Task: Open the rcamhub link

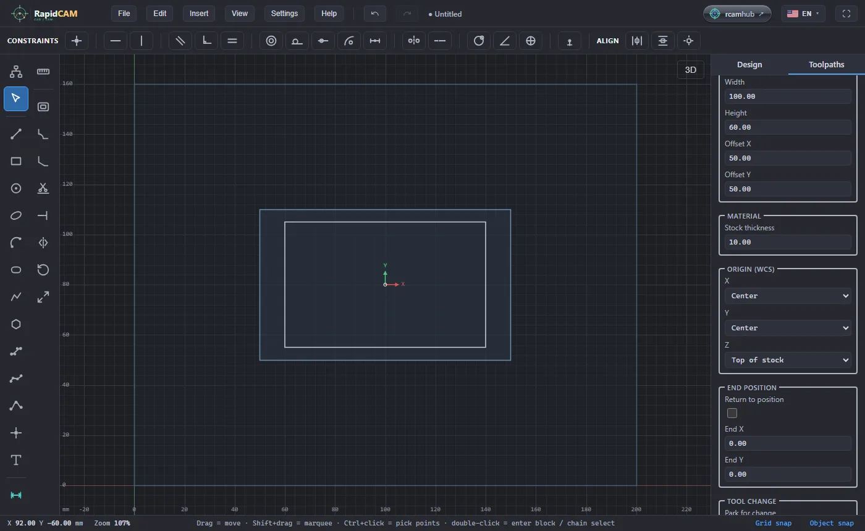Action: tap(737, 14)
